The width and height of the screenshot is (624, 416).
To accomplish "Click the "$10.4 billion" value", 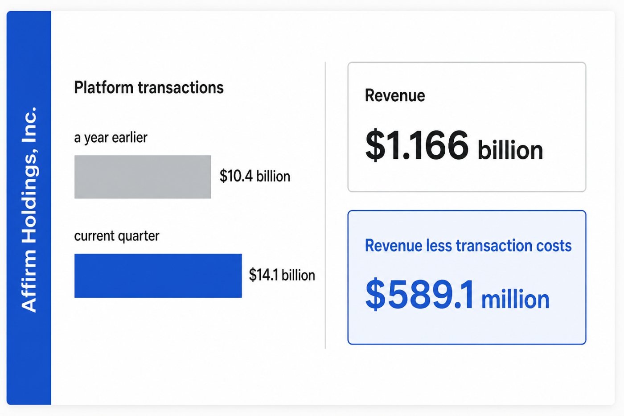I will click(255, 176).
